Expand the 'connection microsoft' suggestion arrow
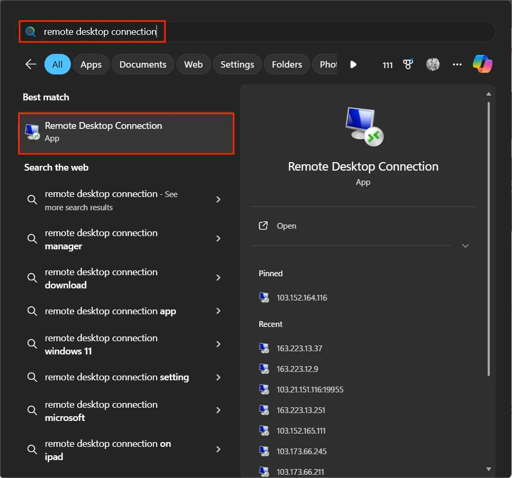This screenshot has width=512, height=478. click(218, 410)
